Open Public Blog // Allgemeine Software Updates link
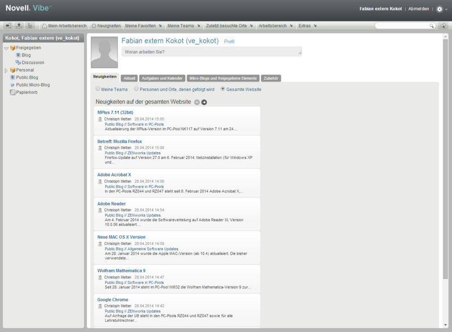452x332 pixels. pyautogui.click(x=142, y=249)
